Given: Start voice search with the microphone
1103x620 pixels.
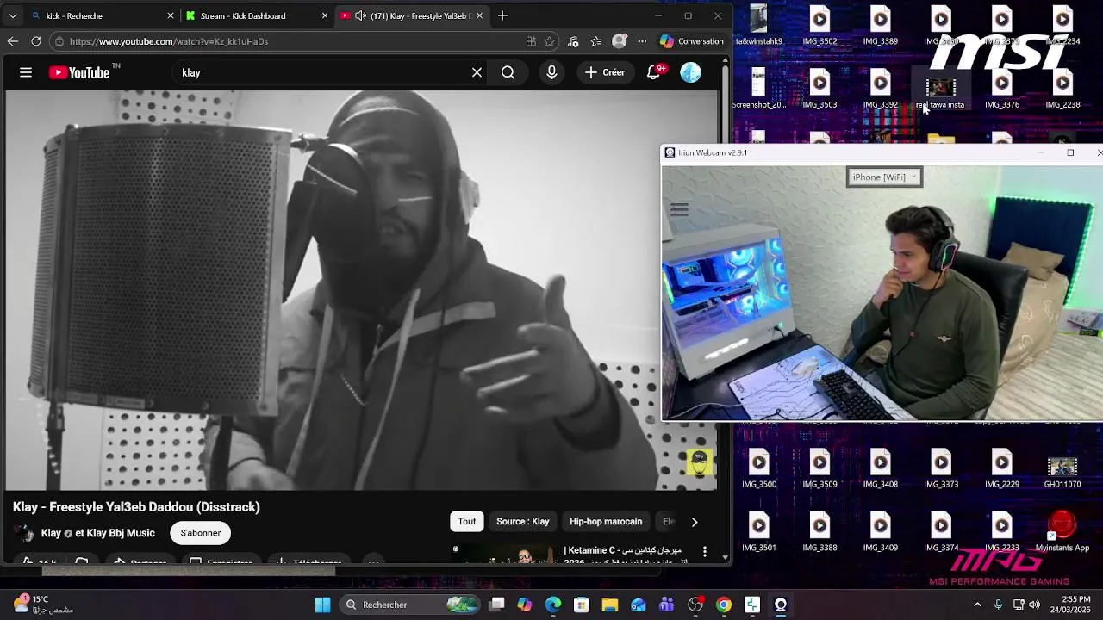Looking at the screenshot, I should tap(551, 72).
